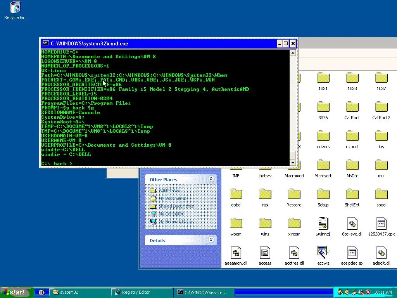Select the aaaamon.dll file
The height and width of the screenshot is (298, 397).
coord(236,256)
